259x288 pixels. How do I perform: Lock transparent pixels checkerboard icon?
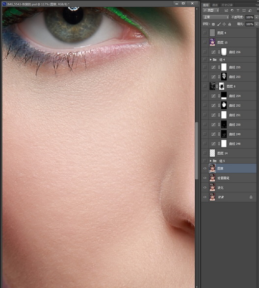213,24
